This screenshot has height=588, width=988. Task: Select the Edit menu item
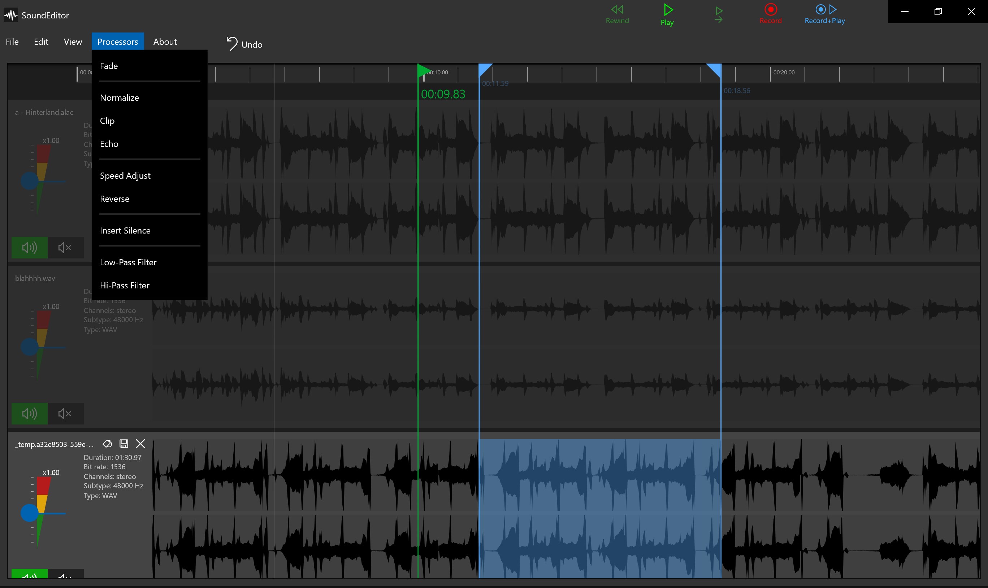click(x=40, y=42)
